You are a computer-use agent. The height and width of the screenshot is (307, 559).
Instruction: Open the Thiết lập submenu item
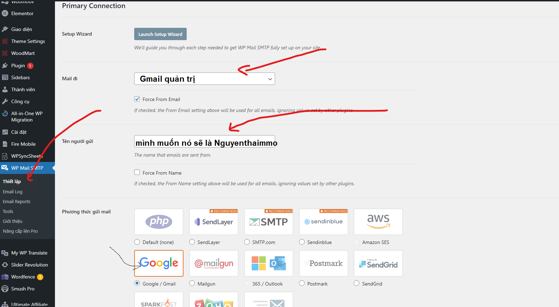[x=12, y=181]
